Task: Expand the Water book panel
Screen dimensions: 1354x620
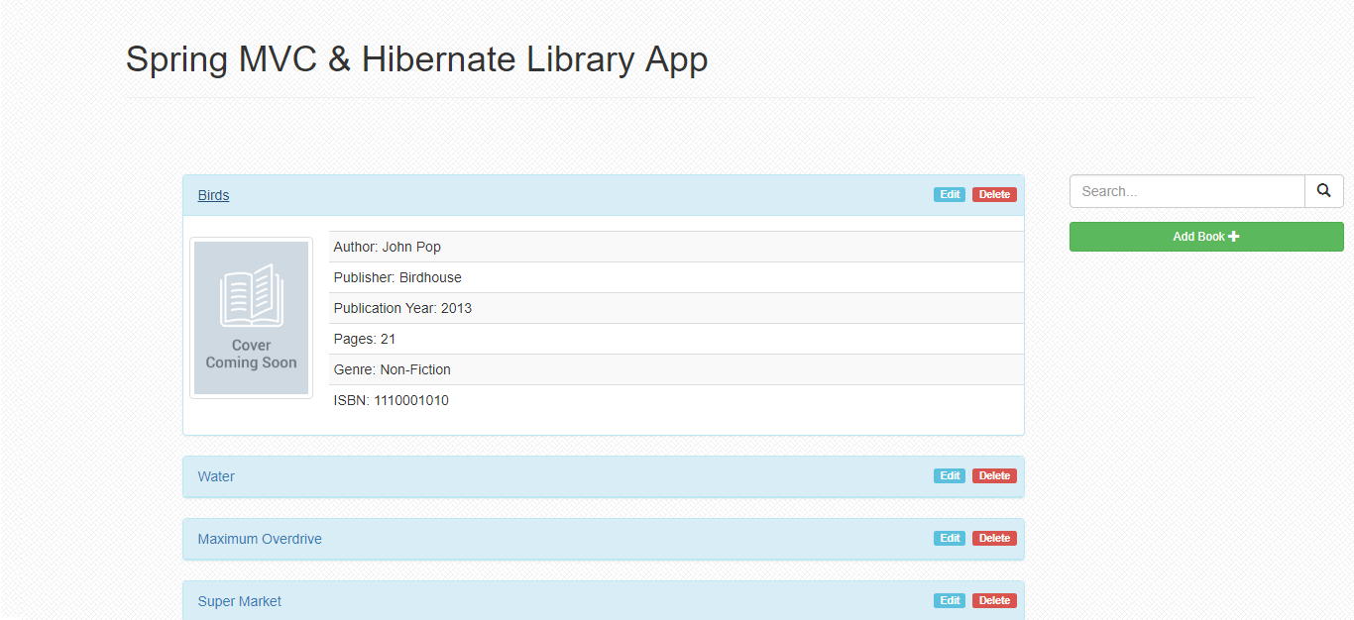Action: pos(216,476)
